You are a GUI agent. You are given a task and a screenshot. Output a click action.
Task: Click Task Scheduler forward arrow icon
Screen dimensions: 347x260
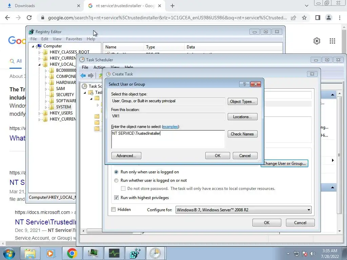click(x=91, y=76)
